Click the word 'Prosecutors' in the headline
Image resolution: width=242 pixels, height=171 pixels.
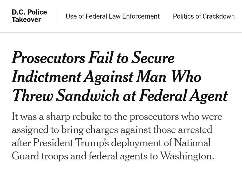click(x=48, y=57)
